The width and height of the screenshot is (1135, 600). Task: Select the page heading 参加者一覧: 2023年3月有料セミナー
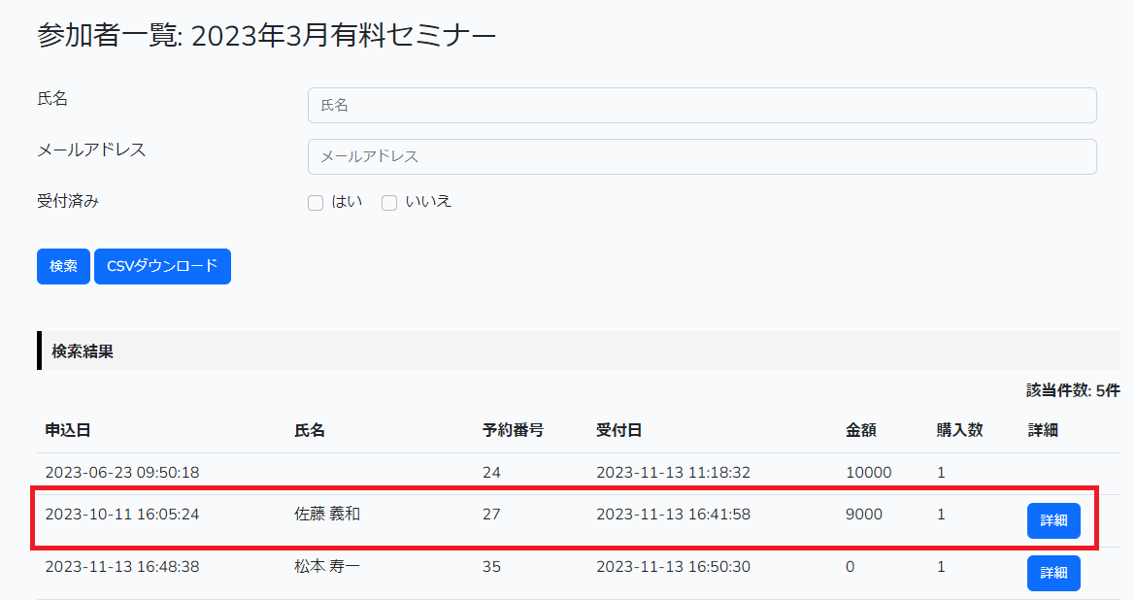[x=266, y=35]
